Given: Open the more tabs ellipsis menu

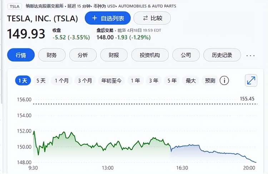Looking at the screenshot, I should 250,55.
